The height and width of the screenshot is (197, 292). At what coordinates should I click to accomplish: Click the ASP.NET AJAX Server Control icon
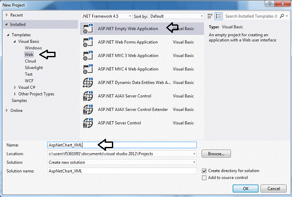pyautogui.click(x=88, y=96)
